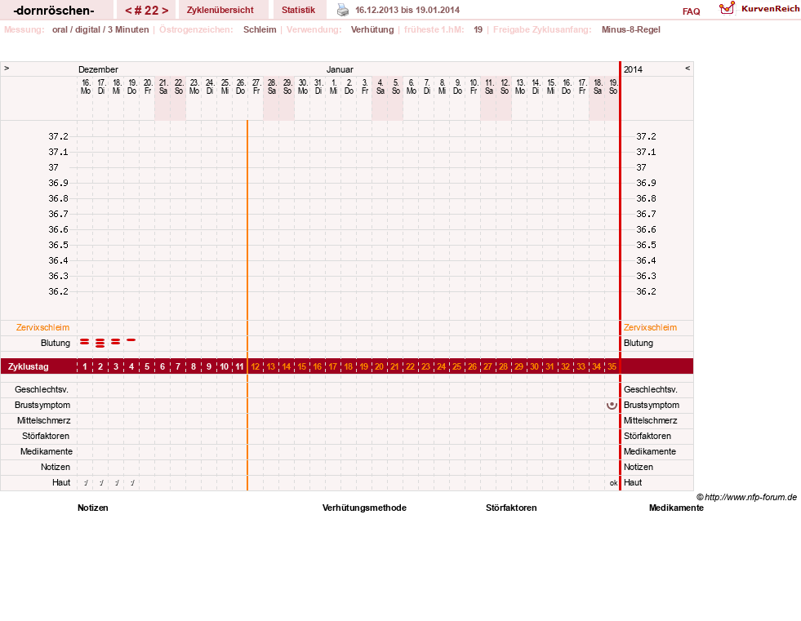Click the right 37 temperature axis label
The height and width of the screenshot is (621, 801).
[641, 167]
